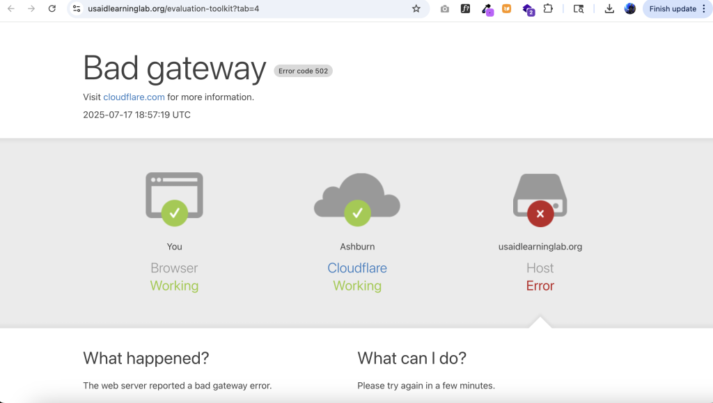The height and width of the screenshot is (403, 713).
Task: Open Chrome's three-dot menu
Action: click(x=705, y=8)
